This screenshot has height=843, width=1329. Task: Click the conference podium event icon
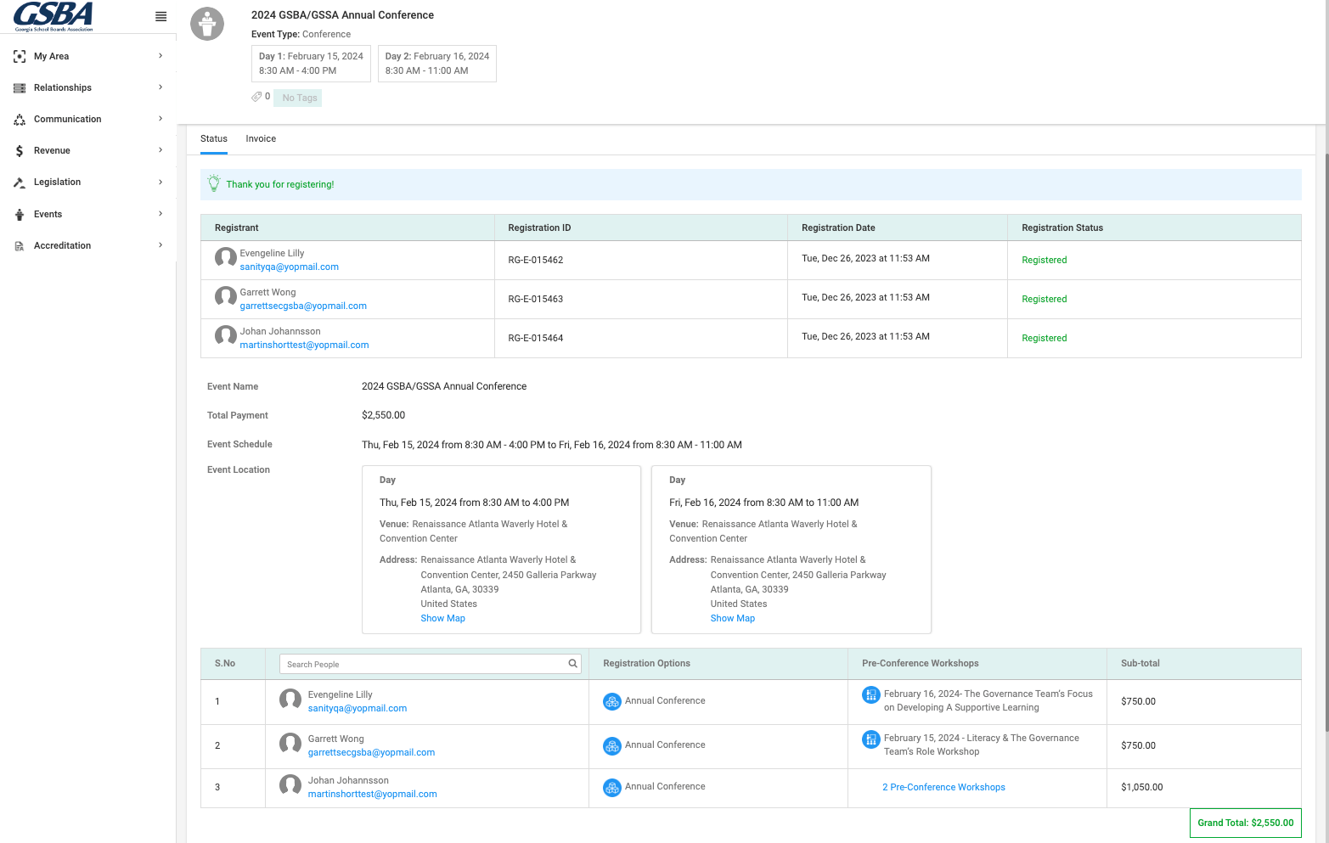207,24
